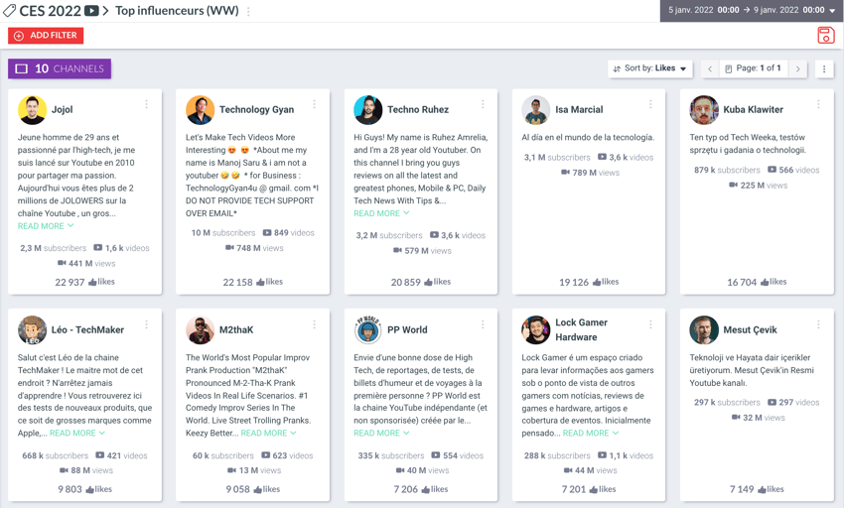Open Jojol card options menu
The height and width of the screenshot is (508, 844).
(146, 104)
